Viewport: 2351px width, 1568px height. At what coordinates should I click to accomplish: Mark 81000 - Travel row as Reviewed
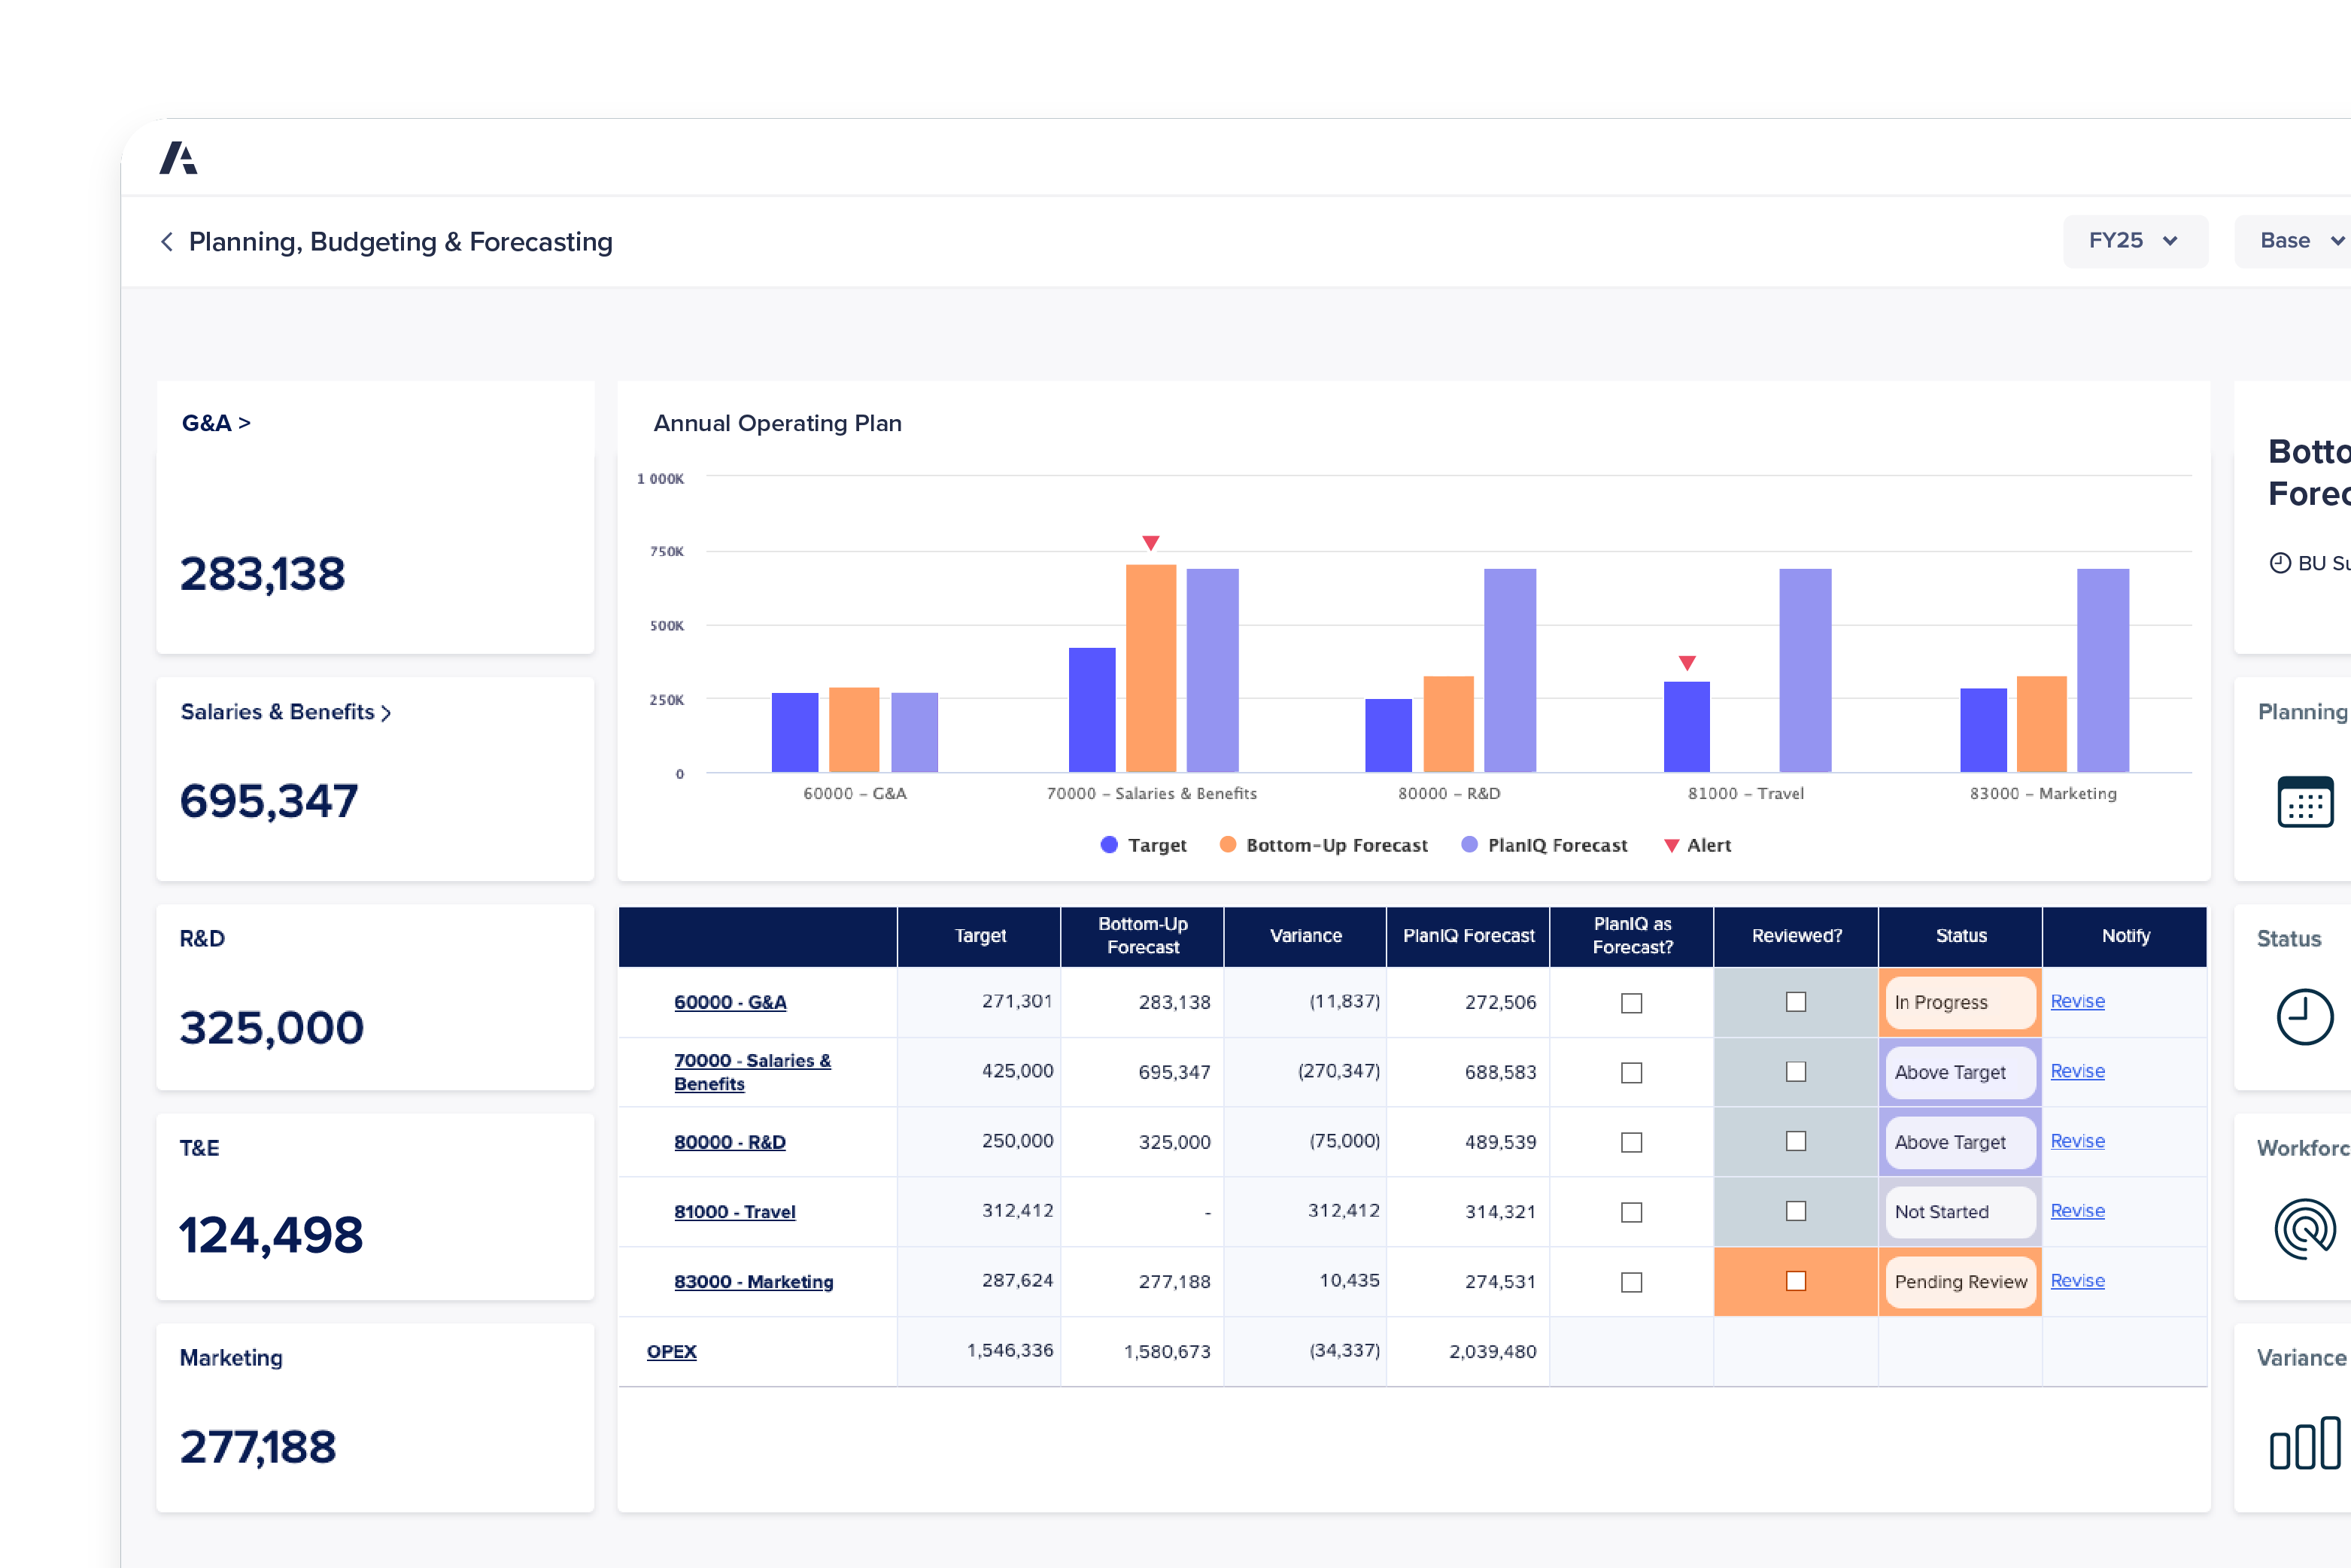(1796, 1211)
